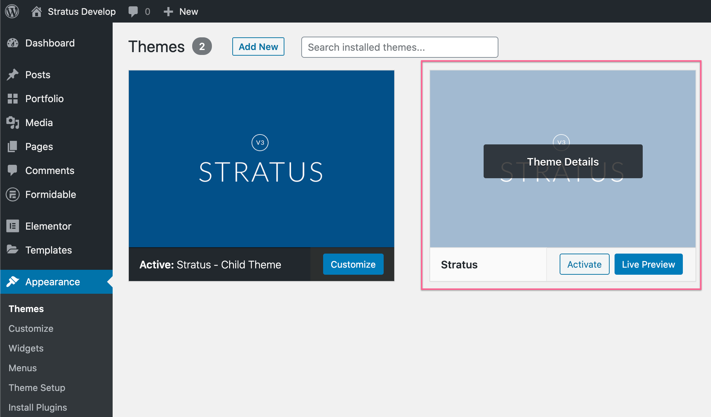Open Theme Setup submenu item

coord(37,388)
